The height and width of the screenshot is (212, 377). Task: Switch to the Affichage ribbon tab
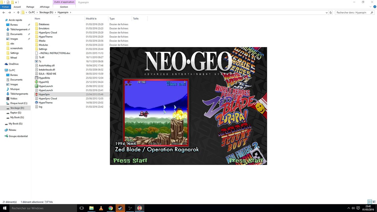45,7
